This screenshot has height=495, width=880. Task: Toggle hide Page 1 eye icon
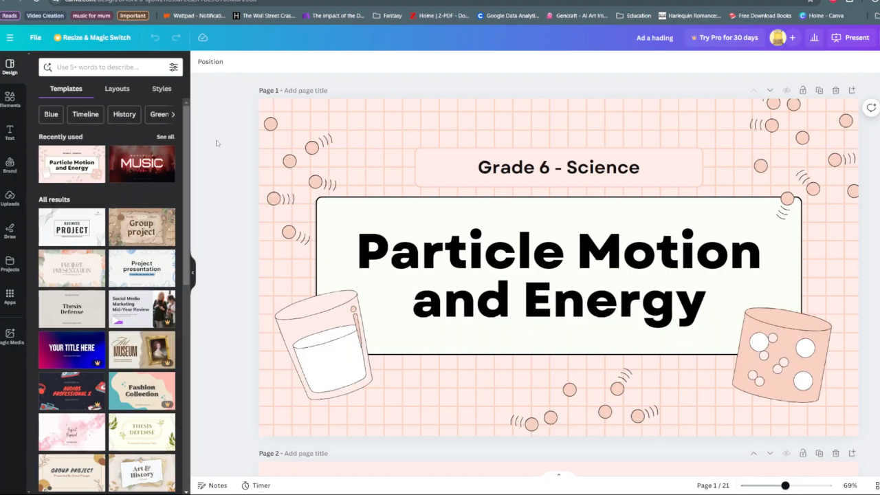click(786, 90)
